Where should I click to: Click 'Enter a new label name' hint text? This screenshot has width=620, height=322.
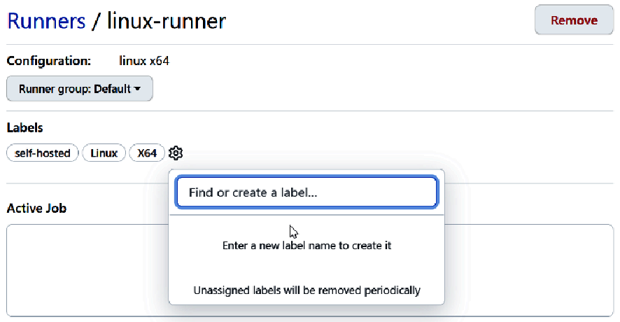click(307, 246)
